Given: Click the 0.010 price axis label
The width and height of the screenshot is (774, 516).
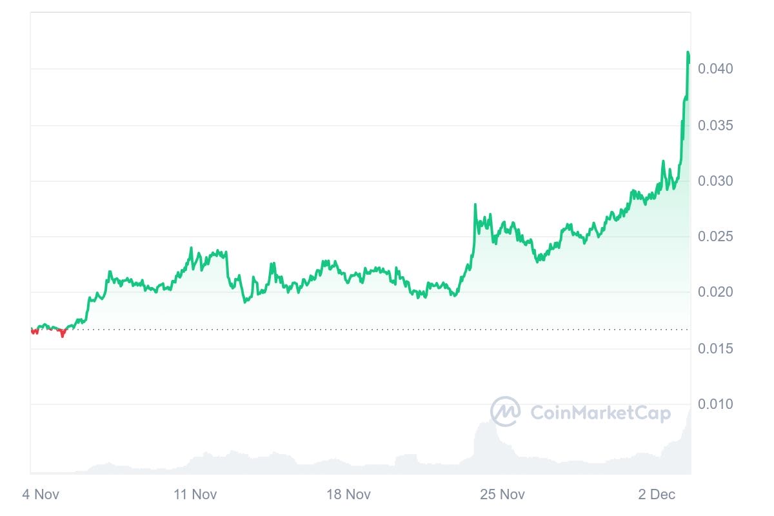Looking at the screenshot, I should (x=715, y=404).
